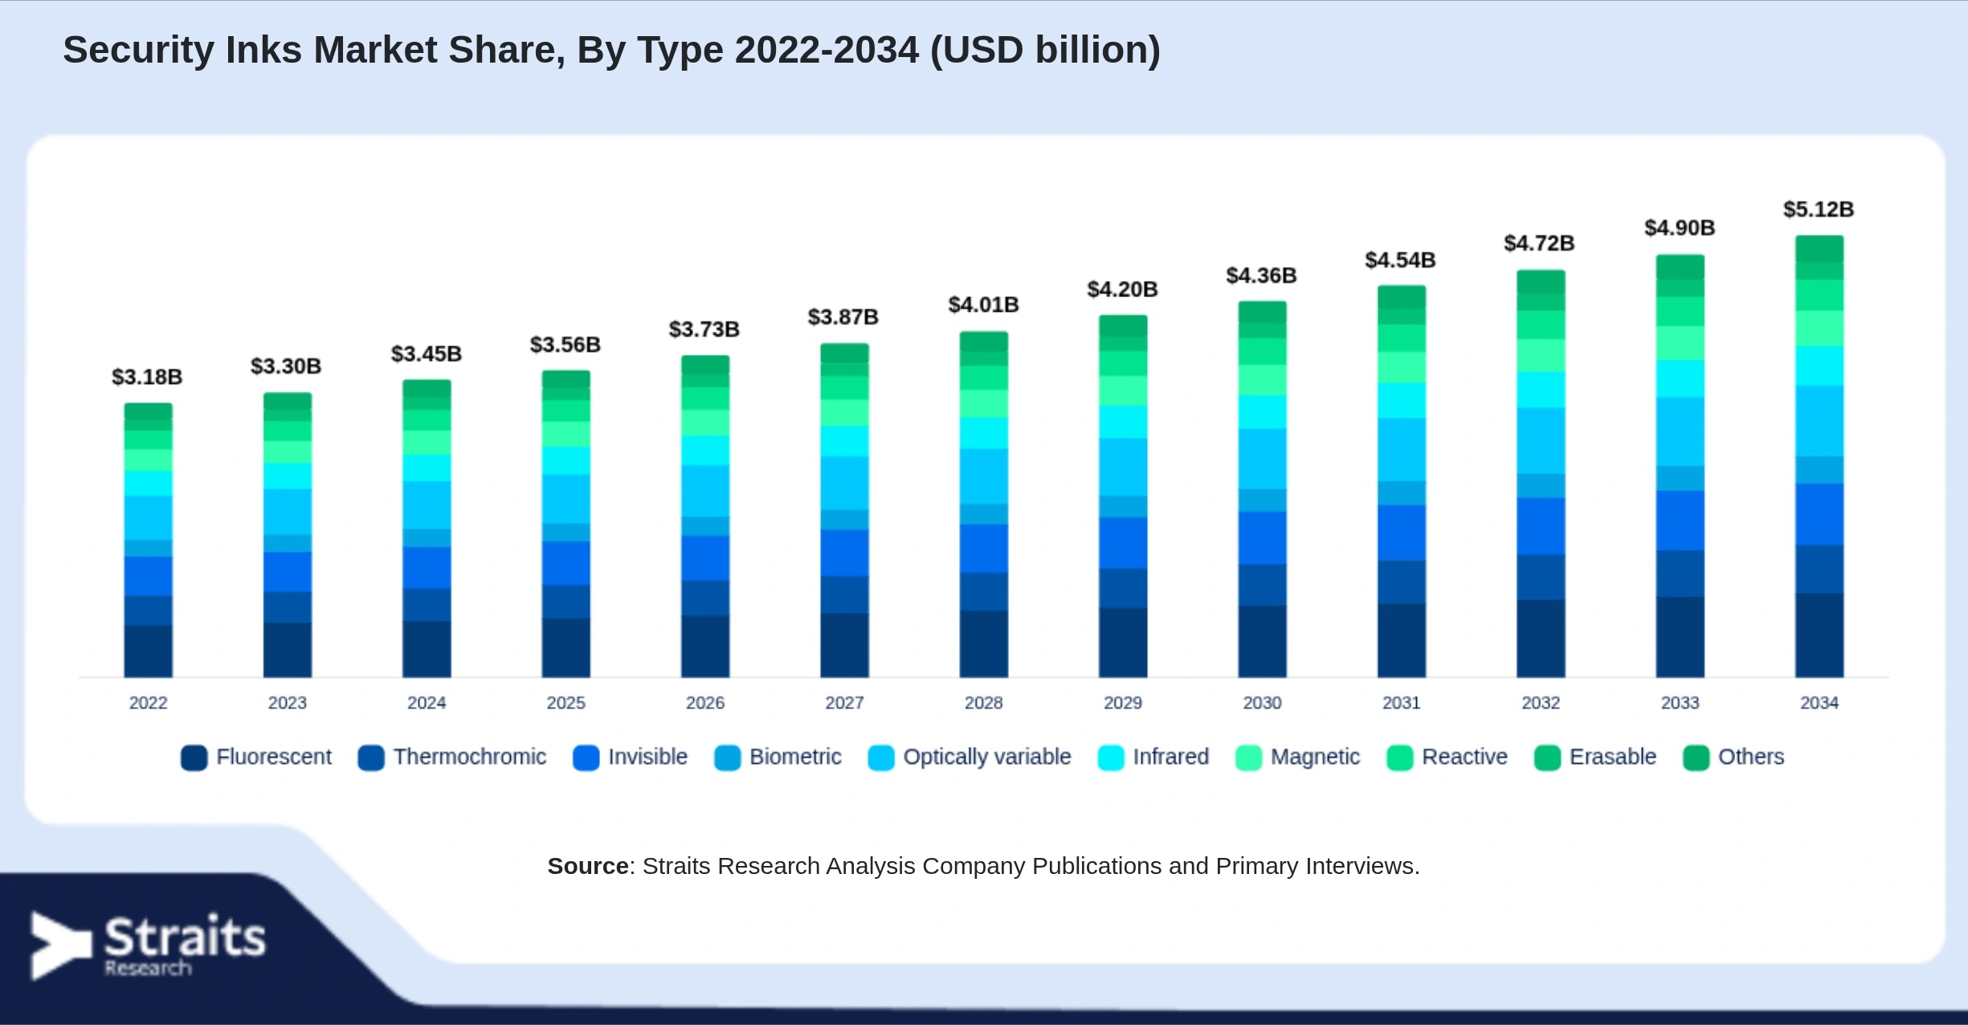Click the $3.87B value label
Viewport: 1968px width, 1025px height.
843,317
